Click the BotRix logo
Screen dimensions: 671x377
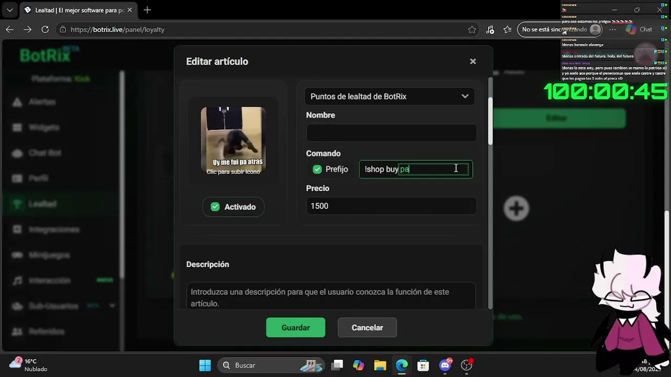(49, 55)
